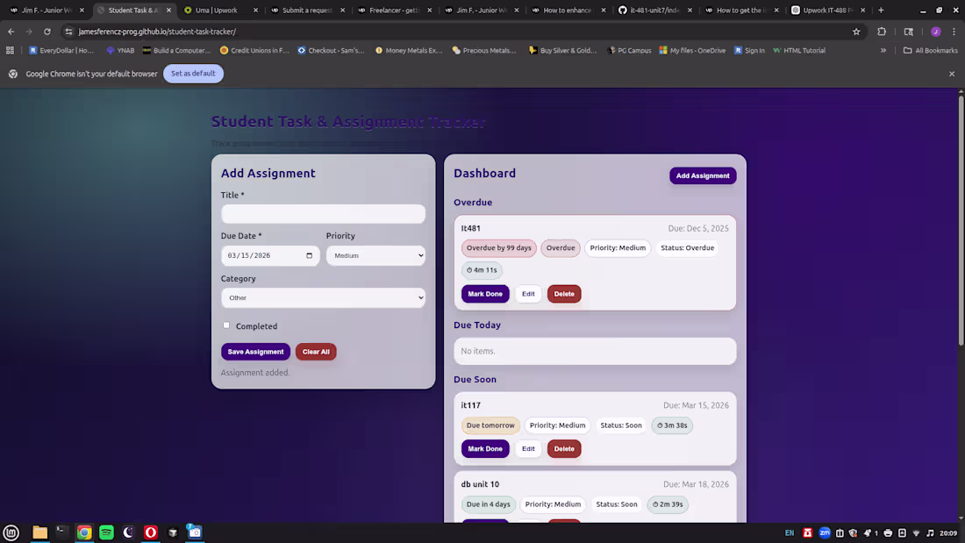The image size is (965, 543).
Task: Click the Chrome profile avatar
Action: pyautogui.click(x=935, y=30)
